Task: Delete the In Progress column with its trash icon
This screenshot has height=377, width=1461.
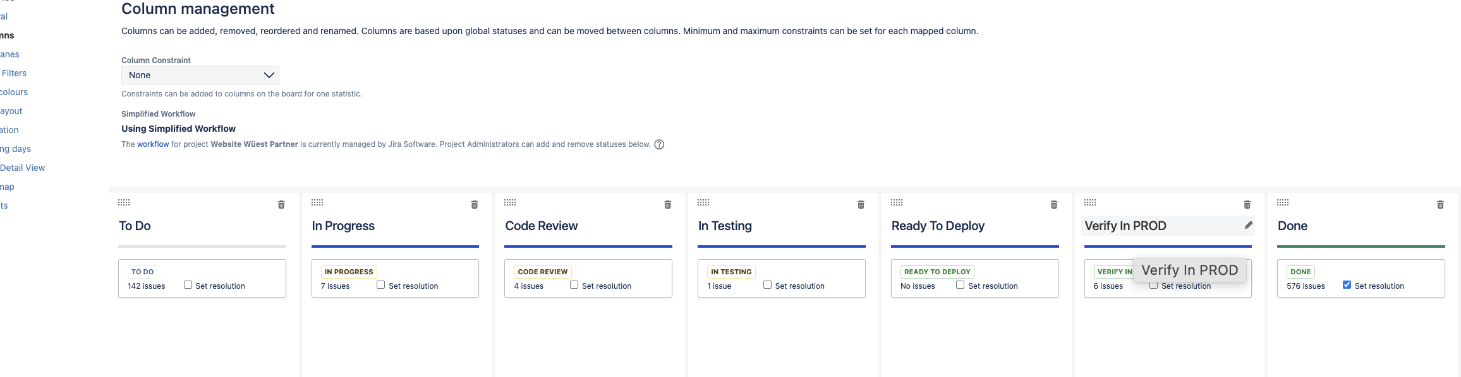Action: (475, 204)
